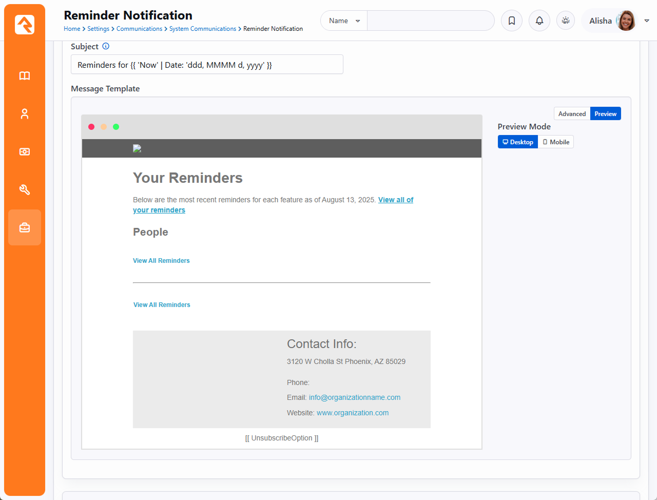
Task: Open the Finance money icon in sidebar
Action: tap(25, 152)
